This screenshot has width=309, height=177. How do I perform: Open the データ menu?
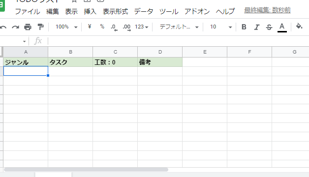[x=144, y=11]
